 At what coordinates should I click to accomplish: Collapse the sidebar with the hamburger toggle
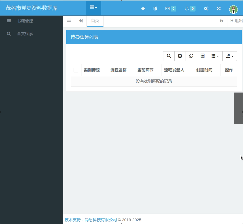(69, 20)
